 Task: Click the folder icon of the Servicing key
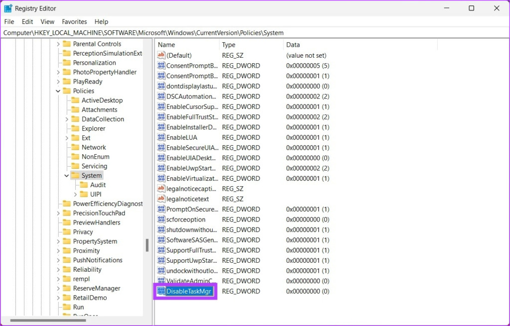75,166
